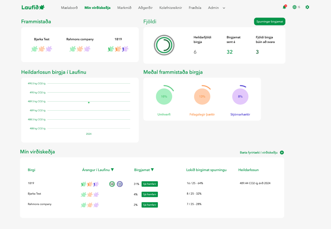Screen dimensions: 331x229
Task: Click the Laufið logo
Action: click(33, 7)
